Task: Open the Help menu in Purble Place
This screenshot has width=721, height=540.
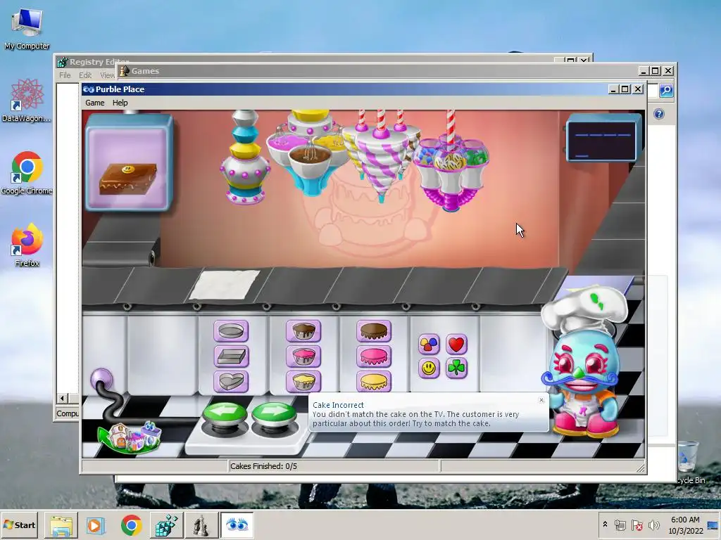Action: pyautogui.click(x=120, y=103)
